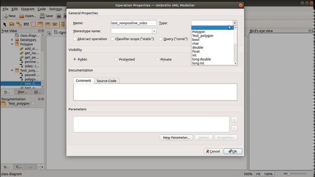The image size is (315, 177).
Task: Select the datatype tool icon
Action: (55, 24)
